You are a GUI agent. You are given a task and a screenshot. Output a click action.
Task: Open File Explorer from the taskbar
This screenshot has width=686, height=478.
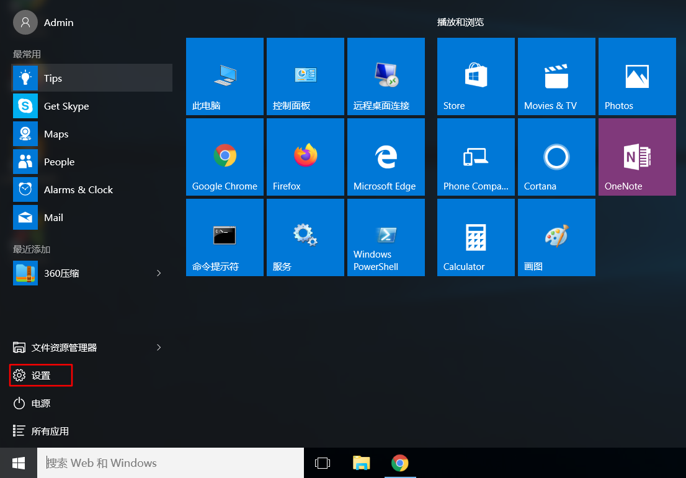click(x=362, y=463)
